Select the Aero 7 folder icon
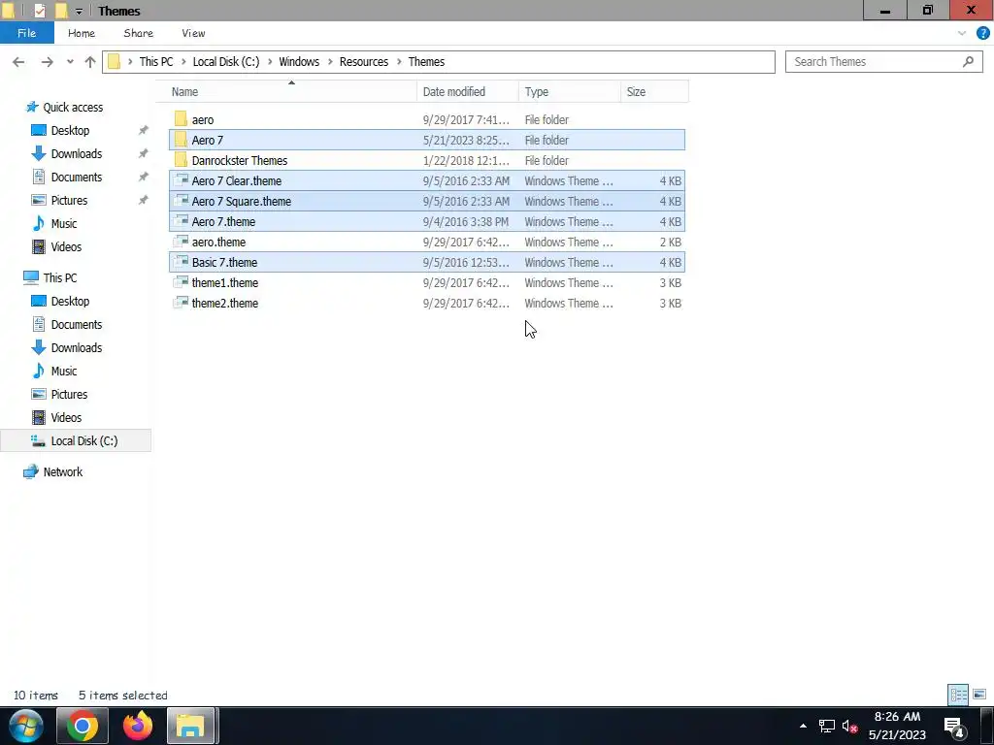The image size is (994, 745). pos(181,140)
